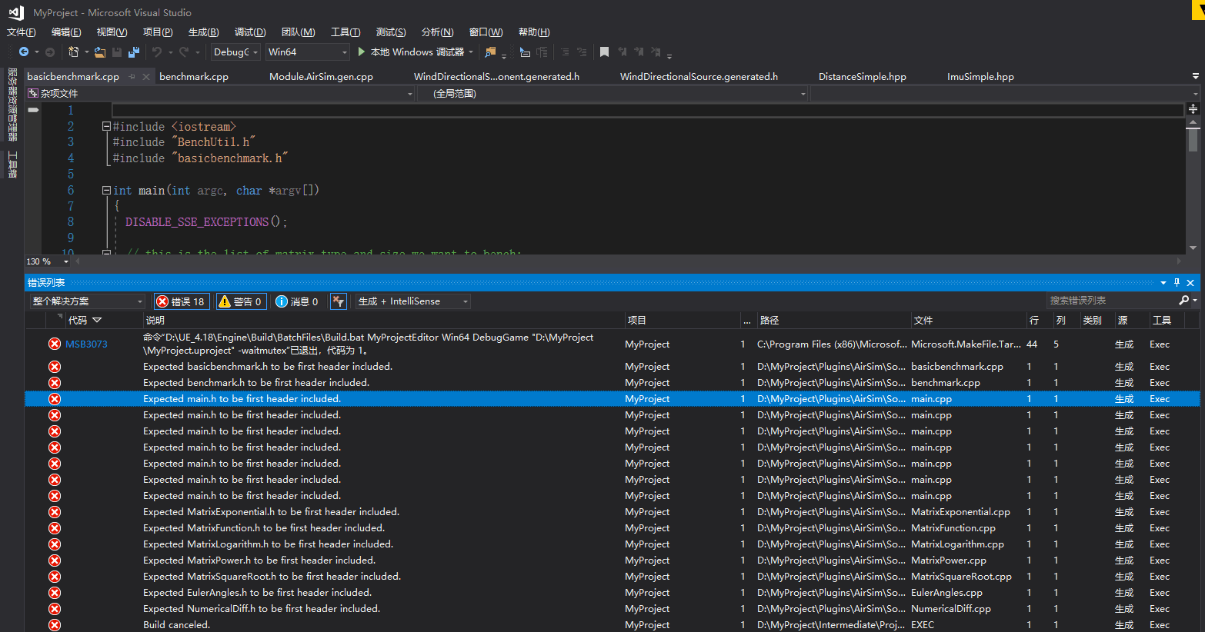Toggle the Messages 0 filter button
The height and width of the screenshot is (632, 1205).
[x=297, y=301]
